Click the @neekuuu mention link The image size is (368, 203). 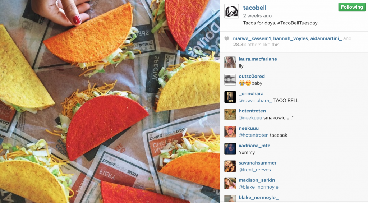coord(250,118)
